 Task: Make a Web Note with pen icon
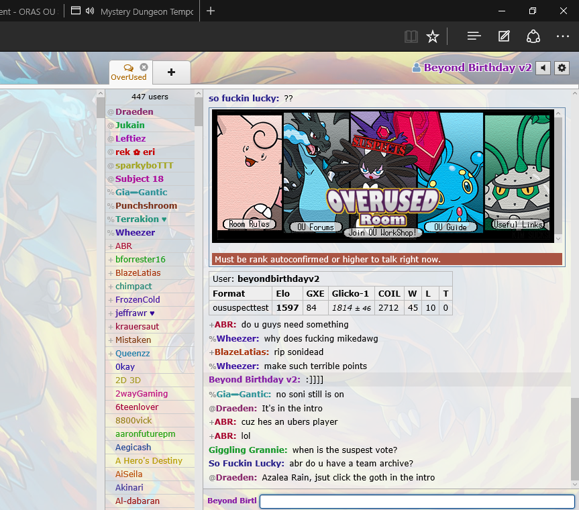click(x=505, y=36)
